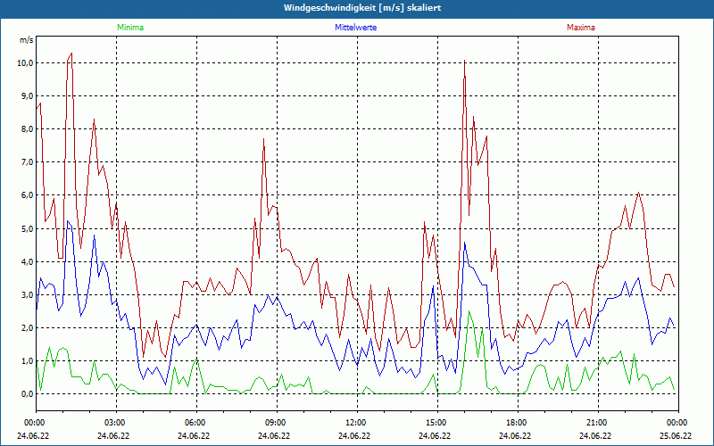Click the Maxima legend label
Screen dimensions: 714x446
(580, 28)
